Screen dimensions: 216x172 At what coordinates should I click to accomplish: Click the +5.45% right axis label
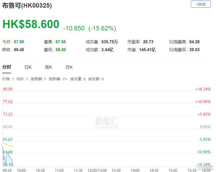[x=204, y=114]
